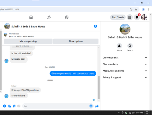The image size is (152, 115).
Task: Open the Friends icon in top navigation
Action: click(49, 17)
